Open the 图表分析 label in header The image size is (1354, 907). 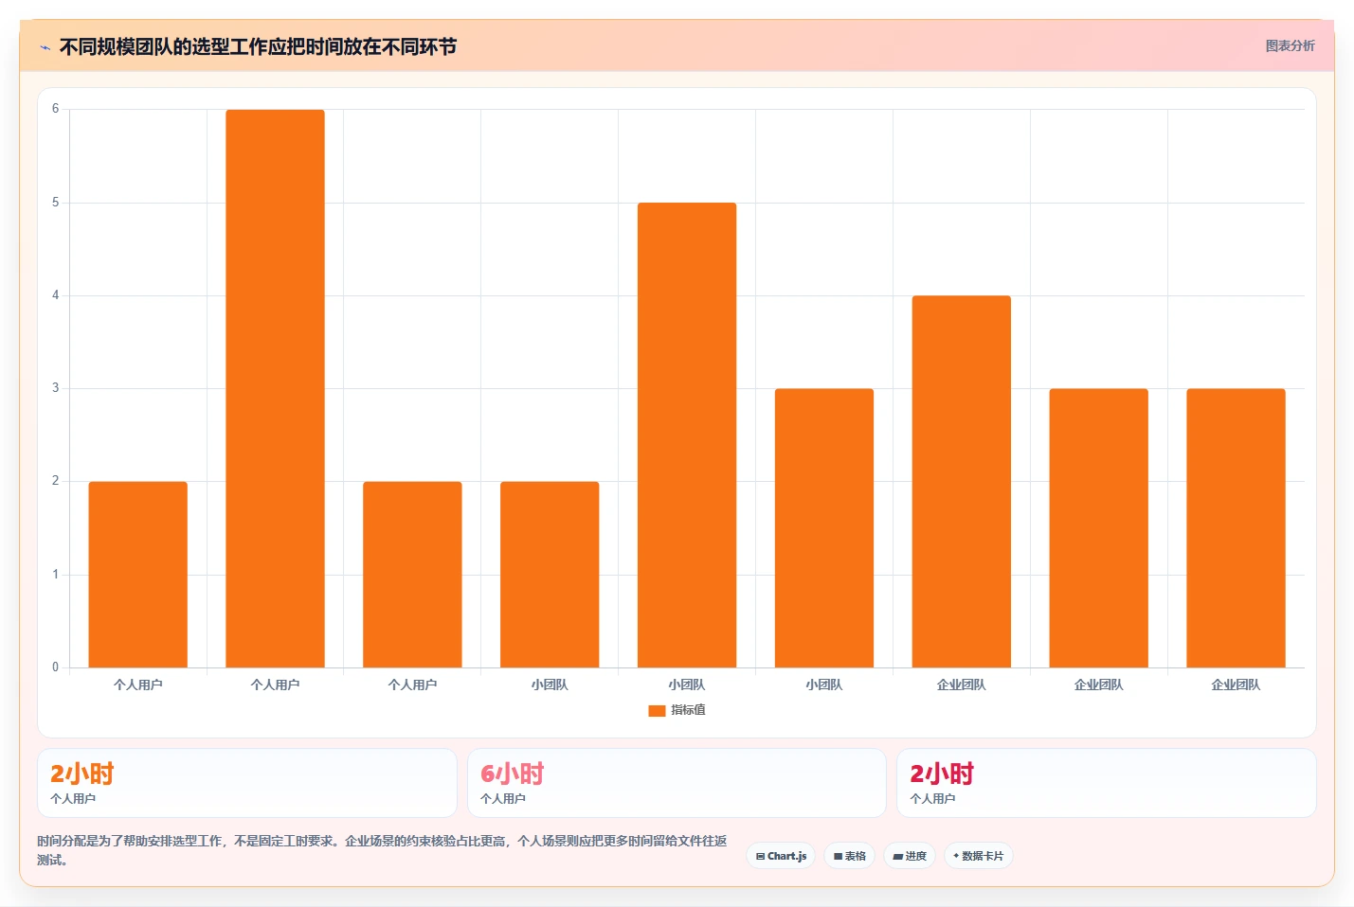(1290, 45)
